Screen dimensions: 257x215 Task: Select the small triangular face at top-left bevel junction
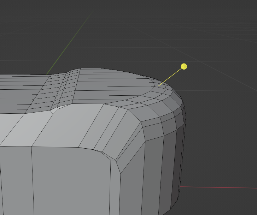(x=54, y=110)
